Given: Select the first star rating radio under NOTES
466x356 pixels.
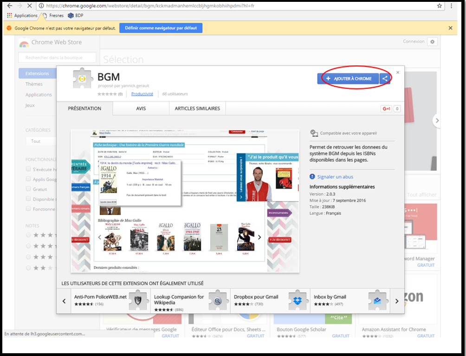Looking at the screenshot, I should pyautogui.click(x=28, y=235).
